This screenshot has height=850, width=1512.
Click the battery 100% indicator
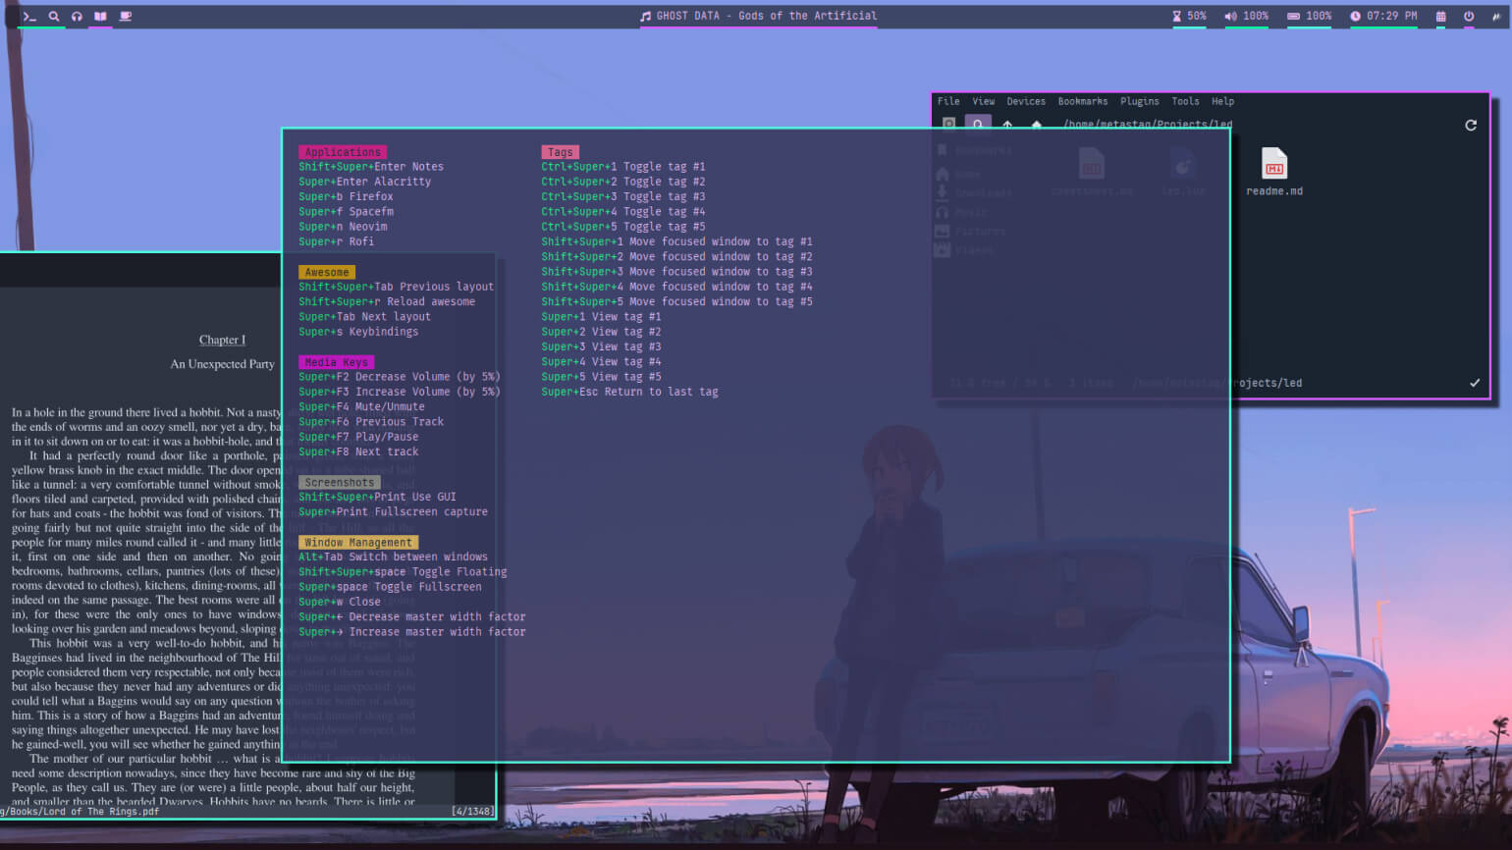pos(1309,16)
